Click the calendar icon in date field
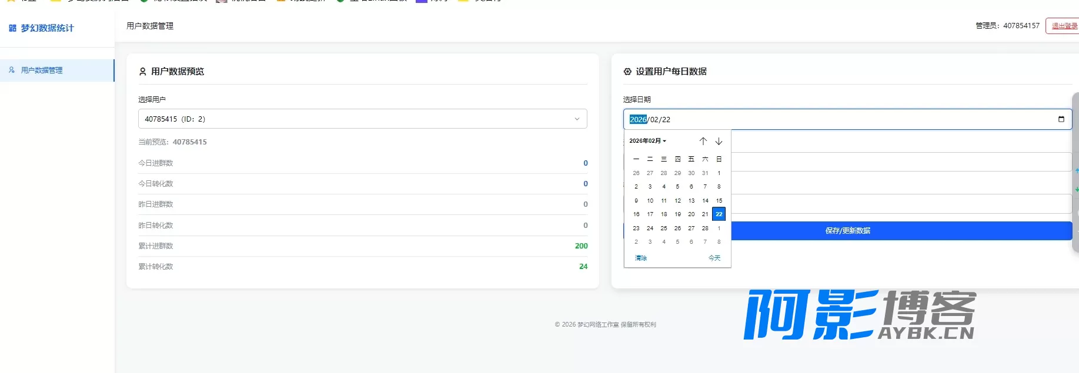The height and width of the screenshot is (373, 1079). coord(1061,119)
